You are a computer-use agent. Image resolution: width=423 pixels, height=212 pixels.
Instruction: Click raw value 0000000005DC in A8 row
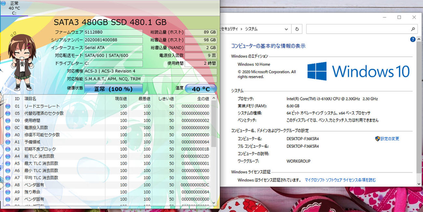point(195,185)
